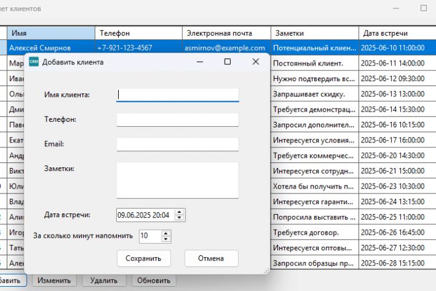This screenshot has height=291, width=436.
Task: Minimize the Добавить клиента dialog
Action: click(200, 62)
